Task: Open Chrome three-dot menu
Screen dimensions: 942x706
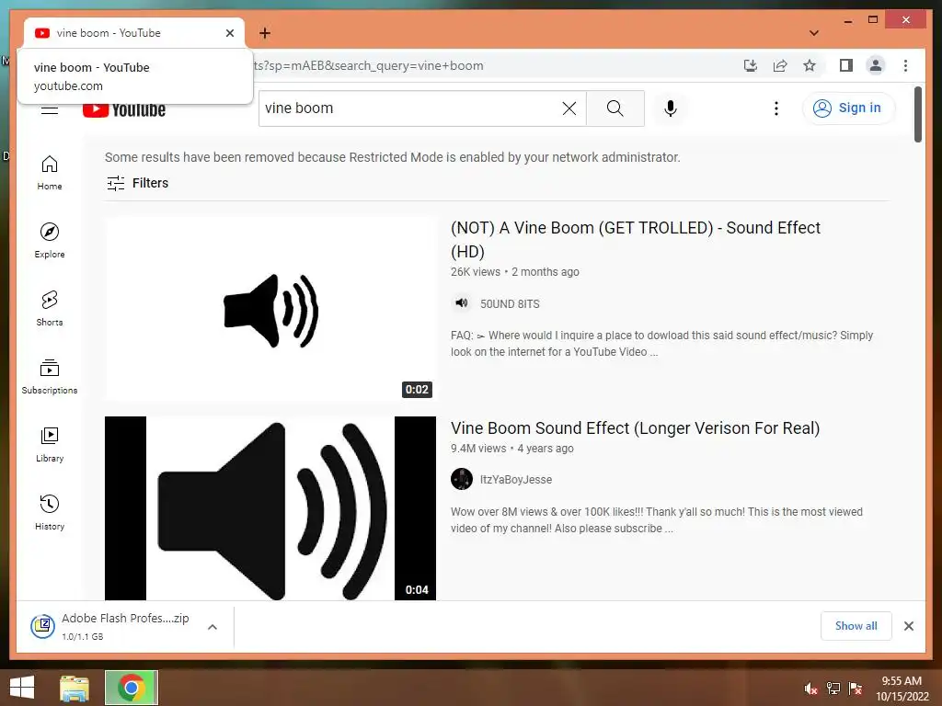Action: pyautogui.click(x=905, y=65)
